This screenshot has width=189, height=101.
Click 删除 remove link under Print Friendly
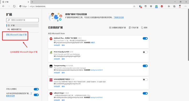pyautogui.click(x=63, y=59)
